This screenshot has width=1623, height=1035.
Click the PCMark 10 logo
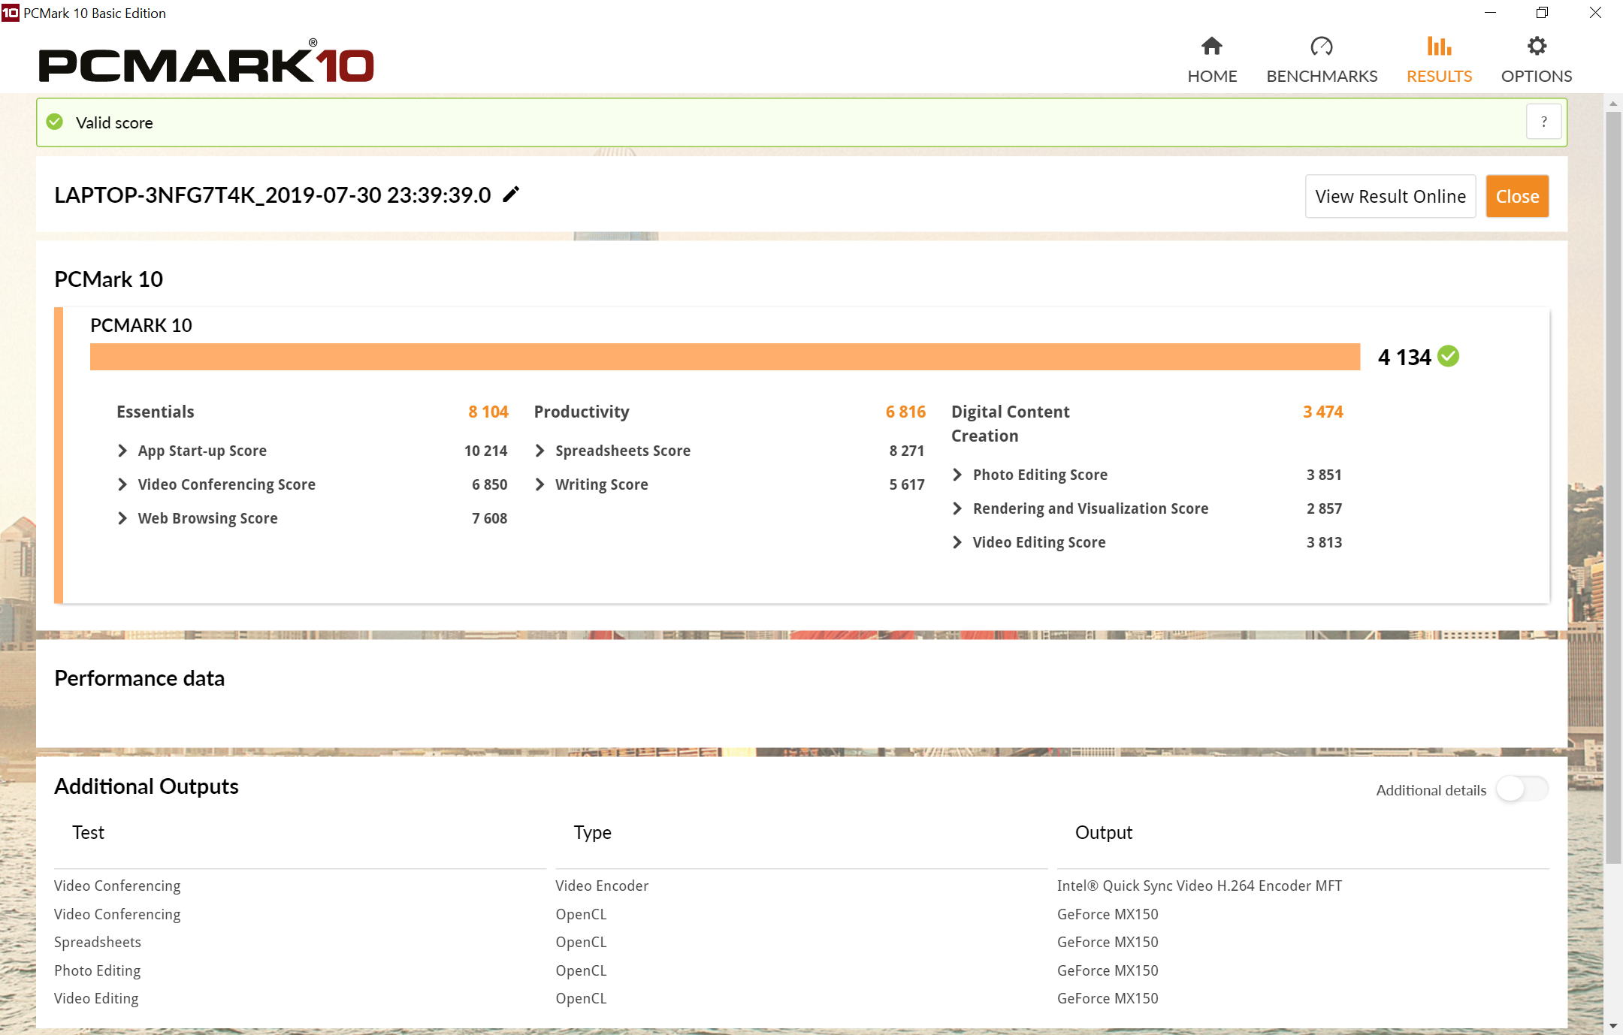pyautogui.click(x=206, y=62)
